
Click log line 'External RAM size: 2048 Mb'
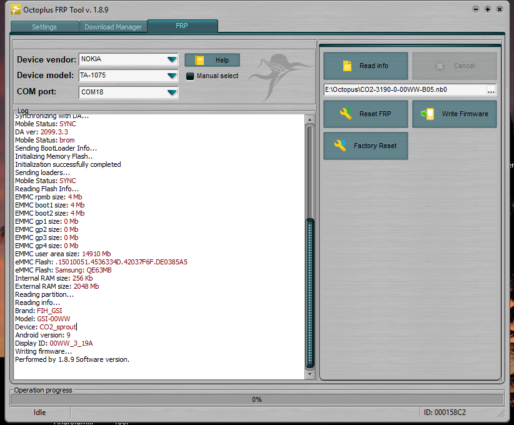point(57,286)
